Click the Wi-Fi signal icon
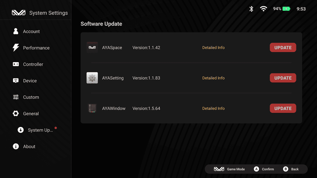 [x=263, y=9]
